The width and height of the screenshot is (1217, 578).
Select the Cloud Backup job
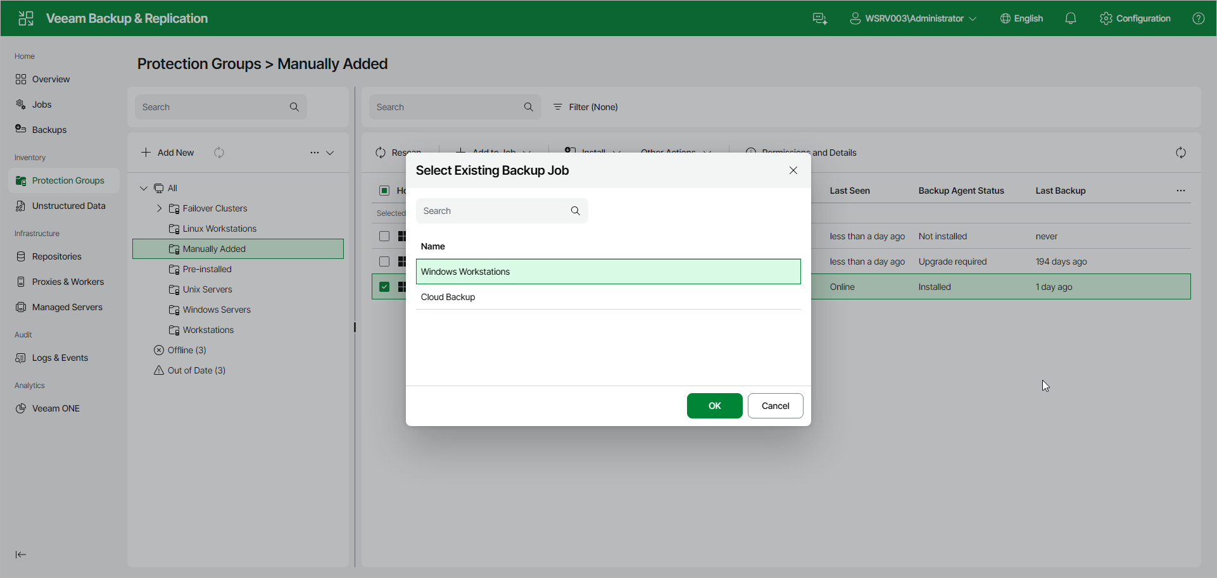tap(608, 297)
